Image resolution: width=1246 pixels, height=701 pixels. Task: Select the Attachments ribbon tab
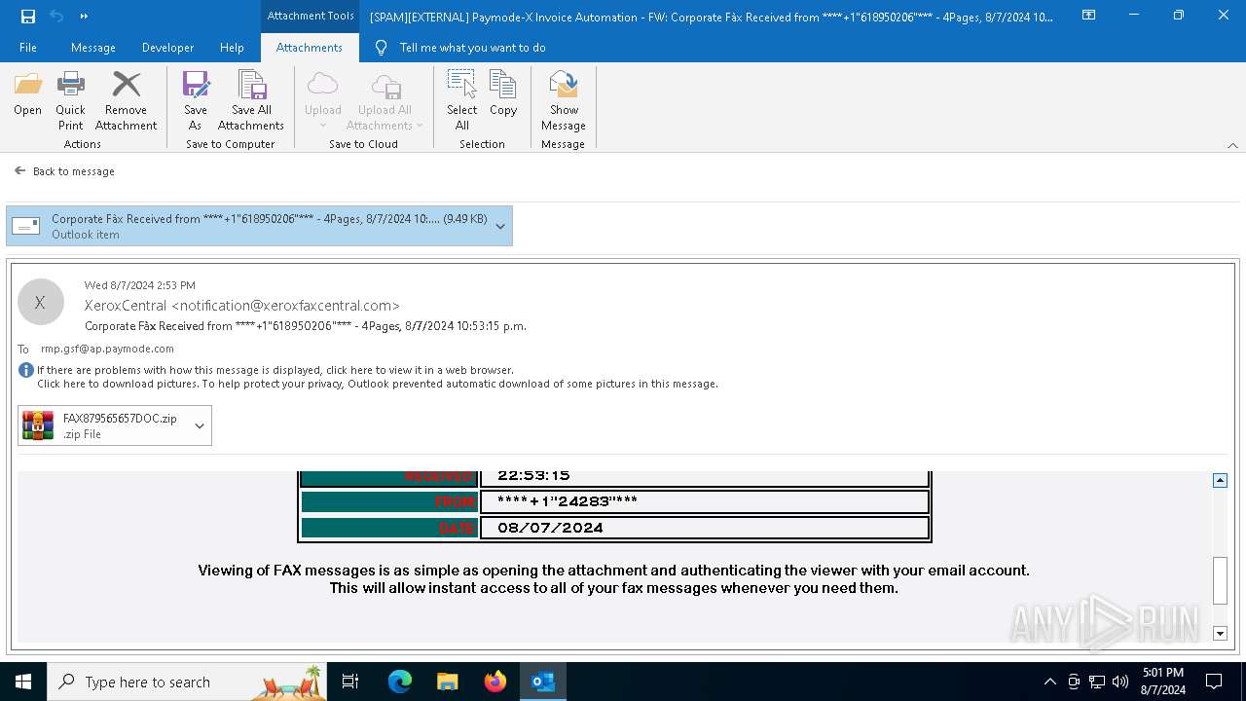pos(310,47)
